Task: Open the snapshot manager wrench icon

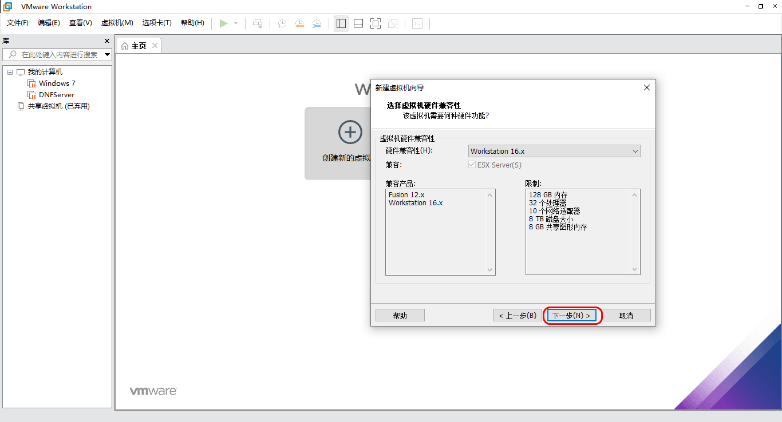Action: coord(317,23)
